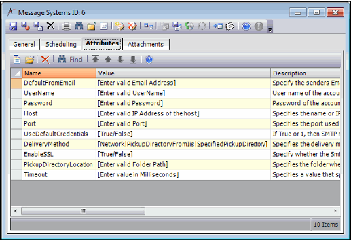The width and height of the screenshot is (351, 247).
Task: Delete attribute using the red X icon
Action: tap(45, 60)
